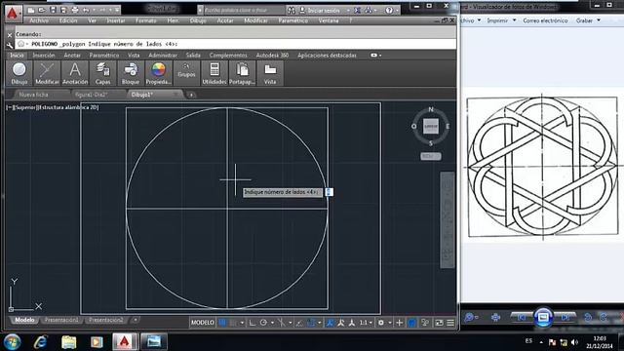Click the Save As icon in quick access toolbar

pyautogui.click(x=63, y=10)
